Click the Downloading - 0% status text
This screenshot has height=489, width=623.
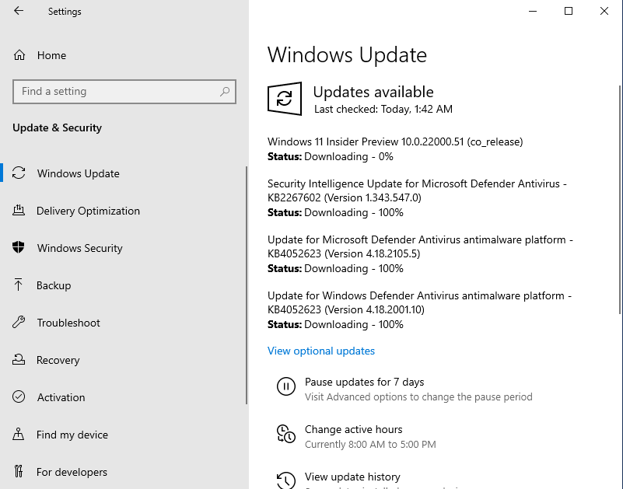click(x=348, y=156)
